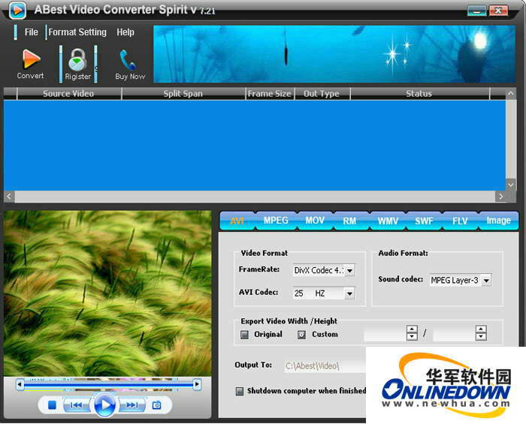Increase export video width with up stepper
Viewport: 526px width, 424px height.
pyautogui.click(x=412, y=329)
